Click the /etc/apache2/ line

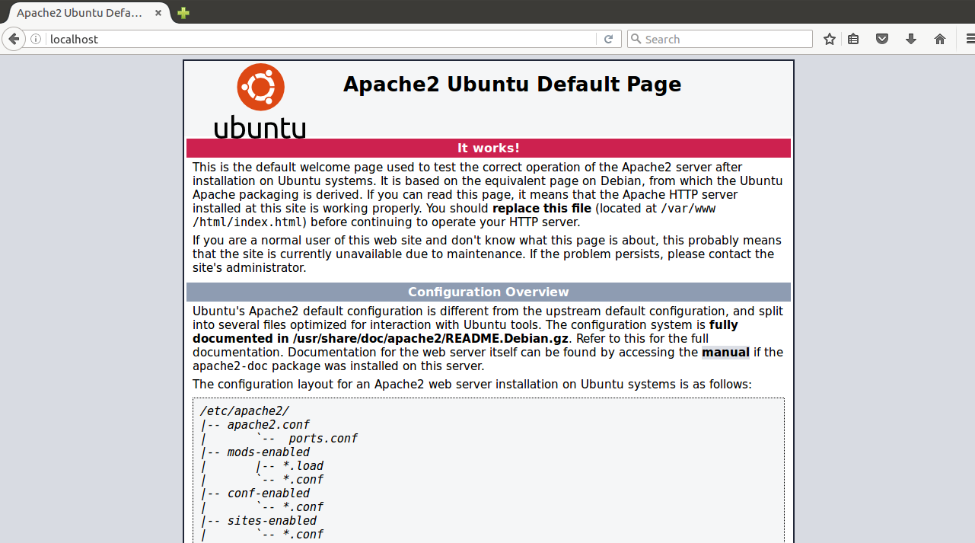coord(244,411)
